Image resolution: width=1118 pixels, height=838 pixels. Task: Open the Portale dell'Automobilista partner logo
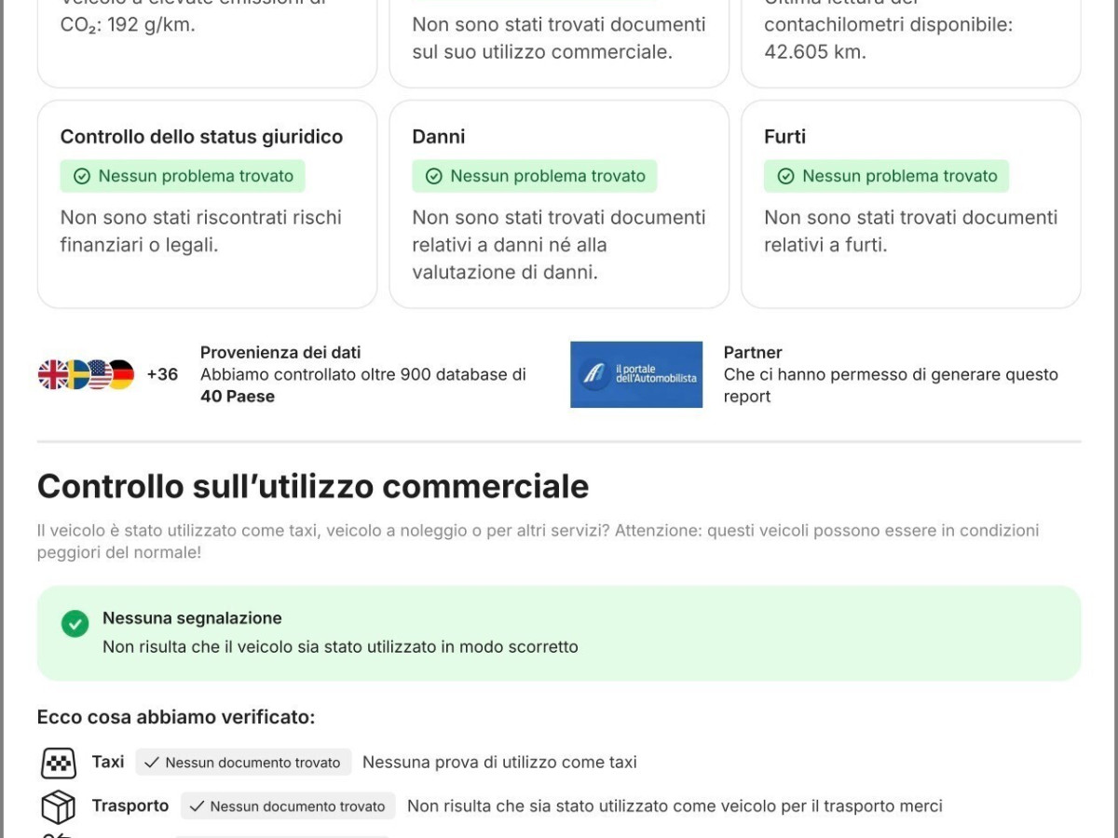coord(636,374)
